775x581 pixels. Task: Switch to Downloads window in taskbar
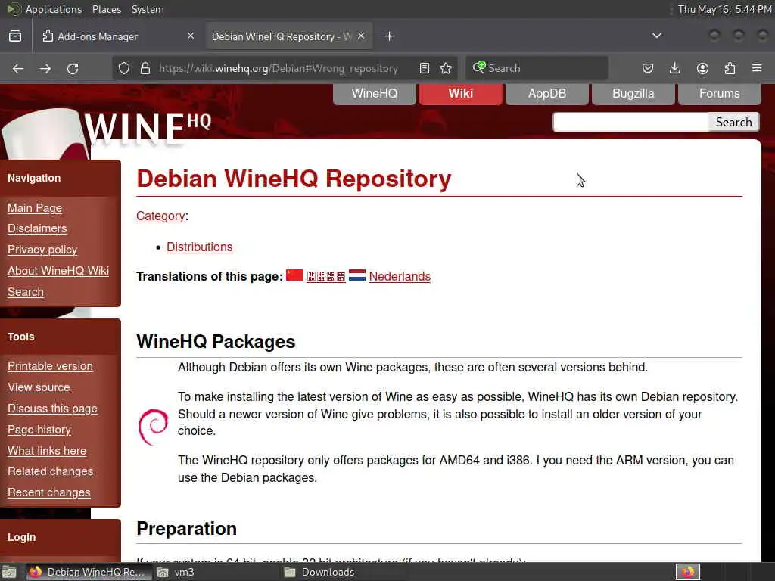point(344,572)
